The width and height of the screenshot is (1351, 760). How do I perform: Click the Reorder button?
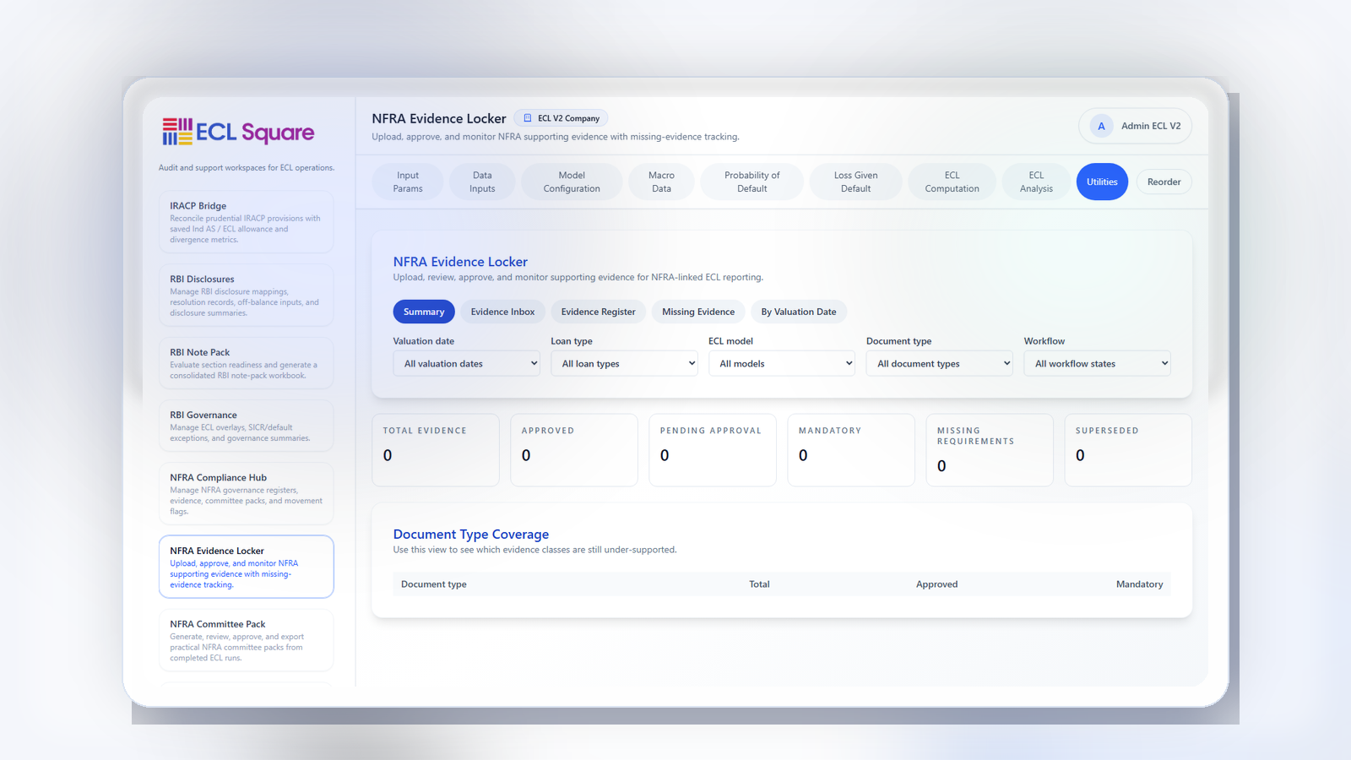pos(1164,182)
